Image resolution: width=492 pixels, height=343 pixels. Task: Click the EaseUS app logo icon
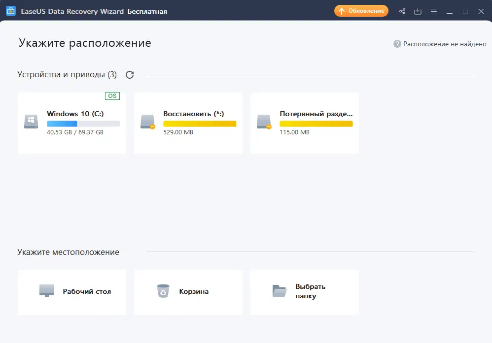[x=11, y=11]
